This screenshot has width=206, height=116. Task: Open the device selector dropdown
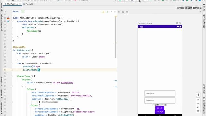coord(139,0)
